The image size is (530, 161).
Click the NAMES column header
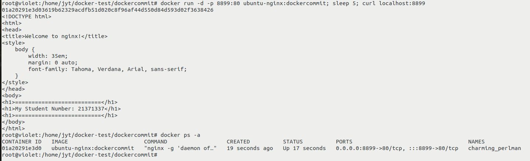pyautogui.click(x=476, y=142)
